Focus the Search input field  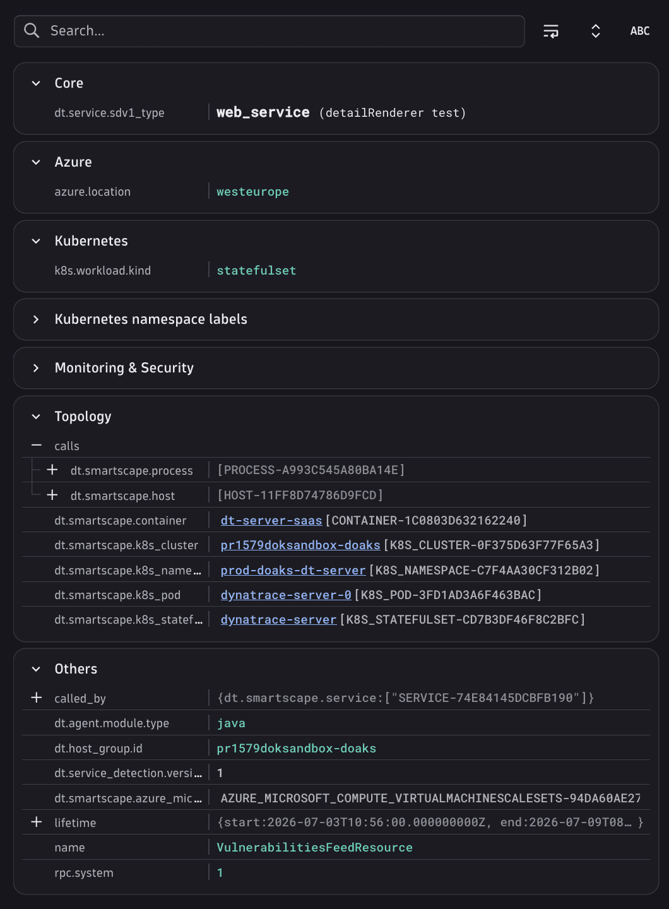click(x=269, y=31)
